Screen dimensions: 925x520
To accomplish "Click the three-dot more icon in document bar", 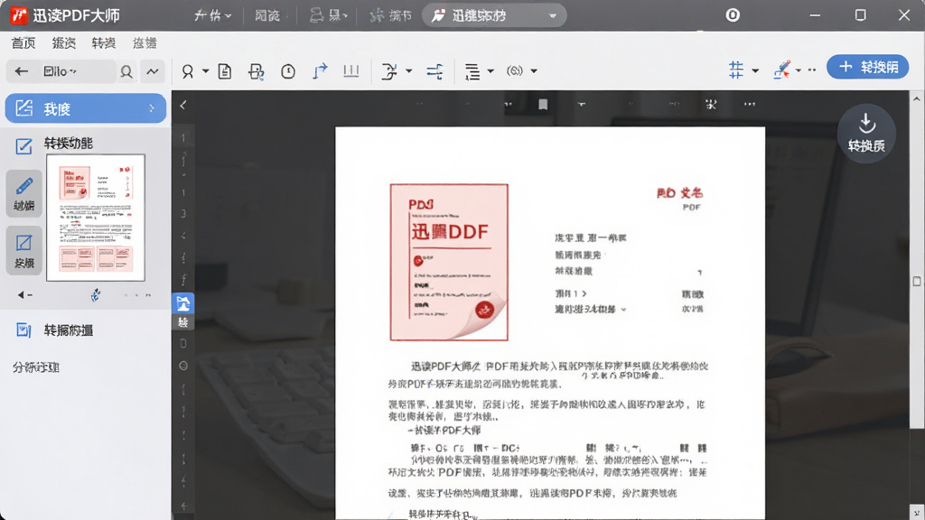I will (749, 105).
